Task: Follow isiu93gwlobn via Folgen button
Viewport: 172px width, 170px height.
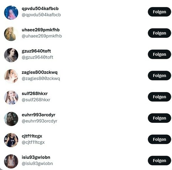Action: point(160,161)
